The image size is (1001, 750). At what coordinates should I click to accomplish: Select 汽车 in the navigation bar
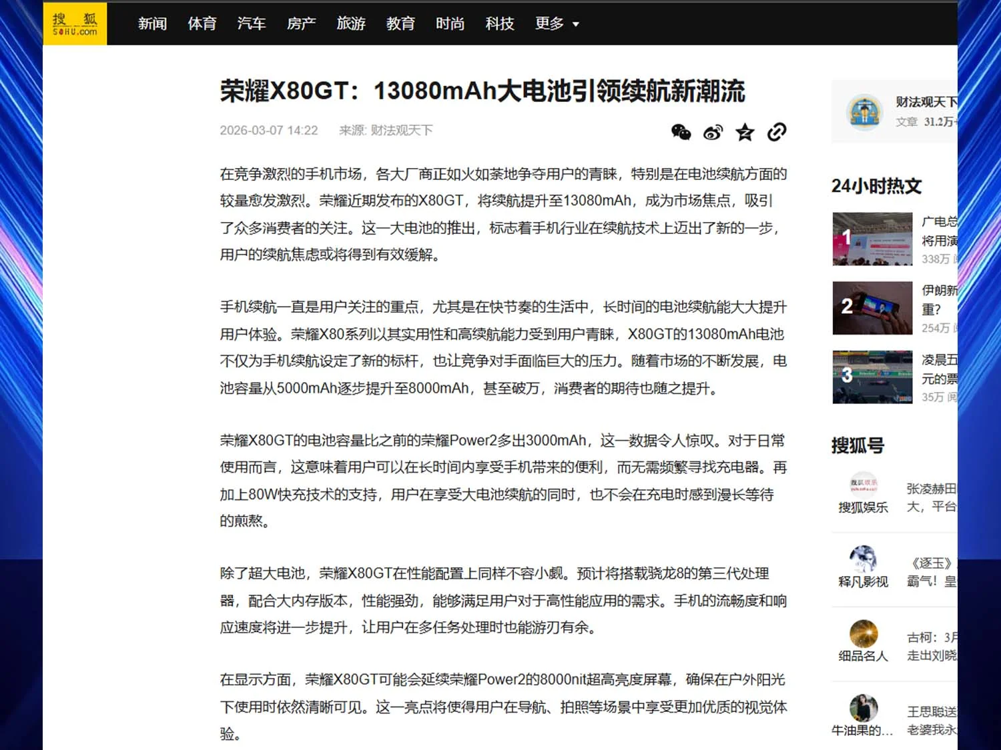click(252, 24)
